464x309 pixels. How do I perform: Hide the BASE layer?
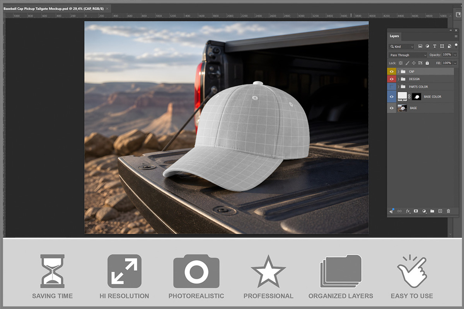(x=392, y=108)
